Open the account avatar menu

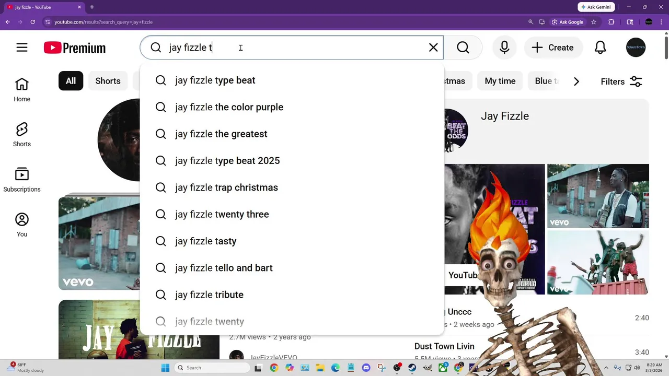pyautogui.click(x=636, y=48)
